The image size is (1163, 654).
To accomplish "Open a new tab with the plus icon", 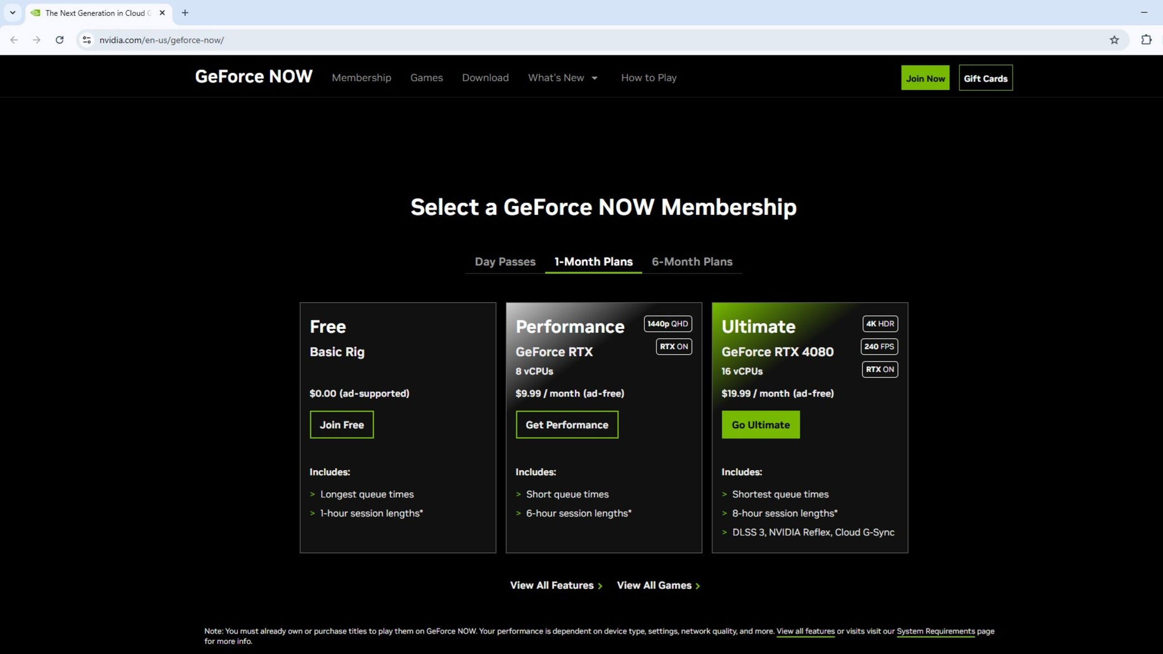I will [185, 13].
